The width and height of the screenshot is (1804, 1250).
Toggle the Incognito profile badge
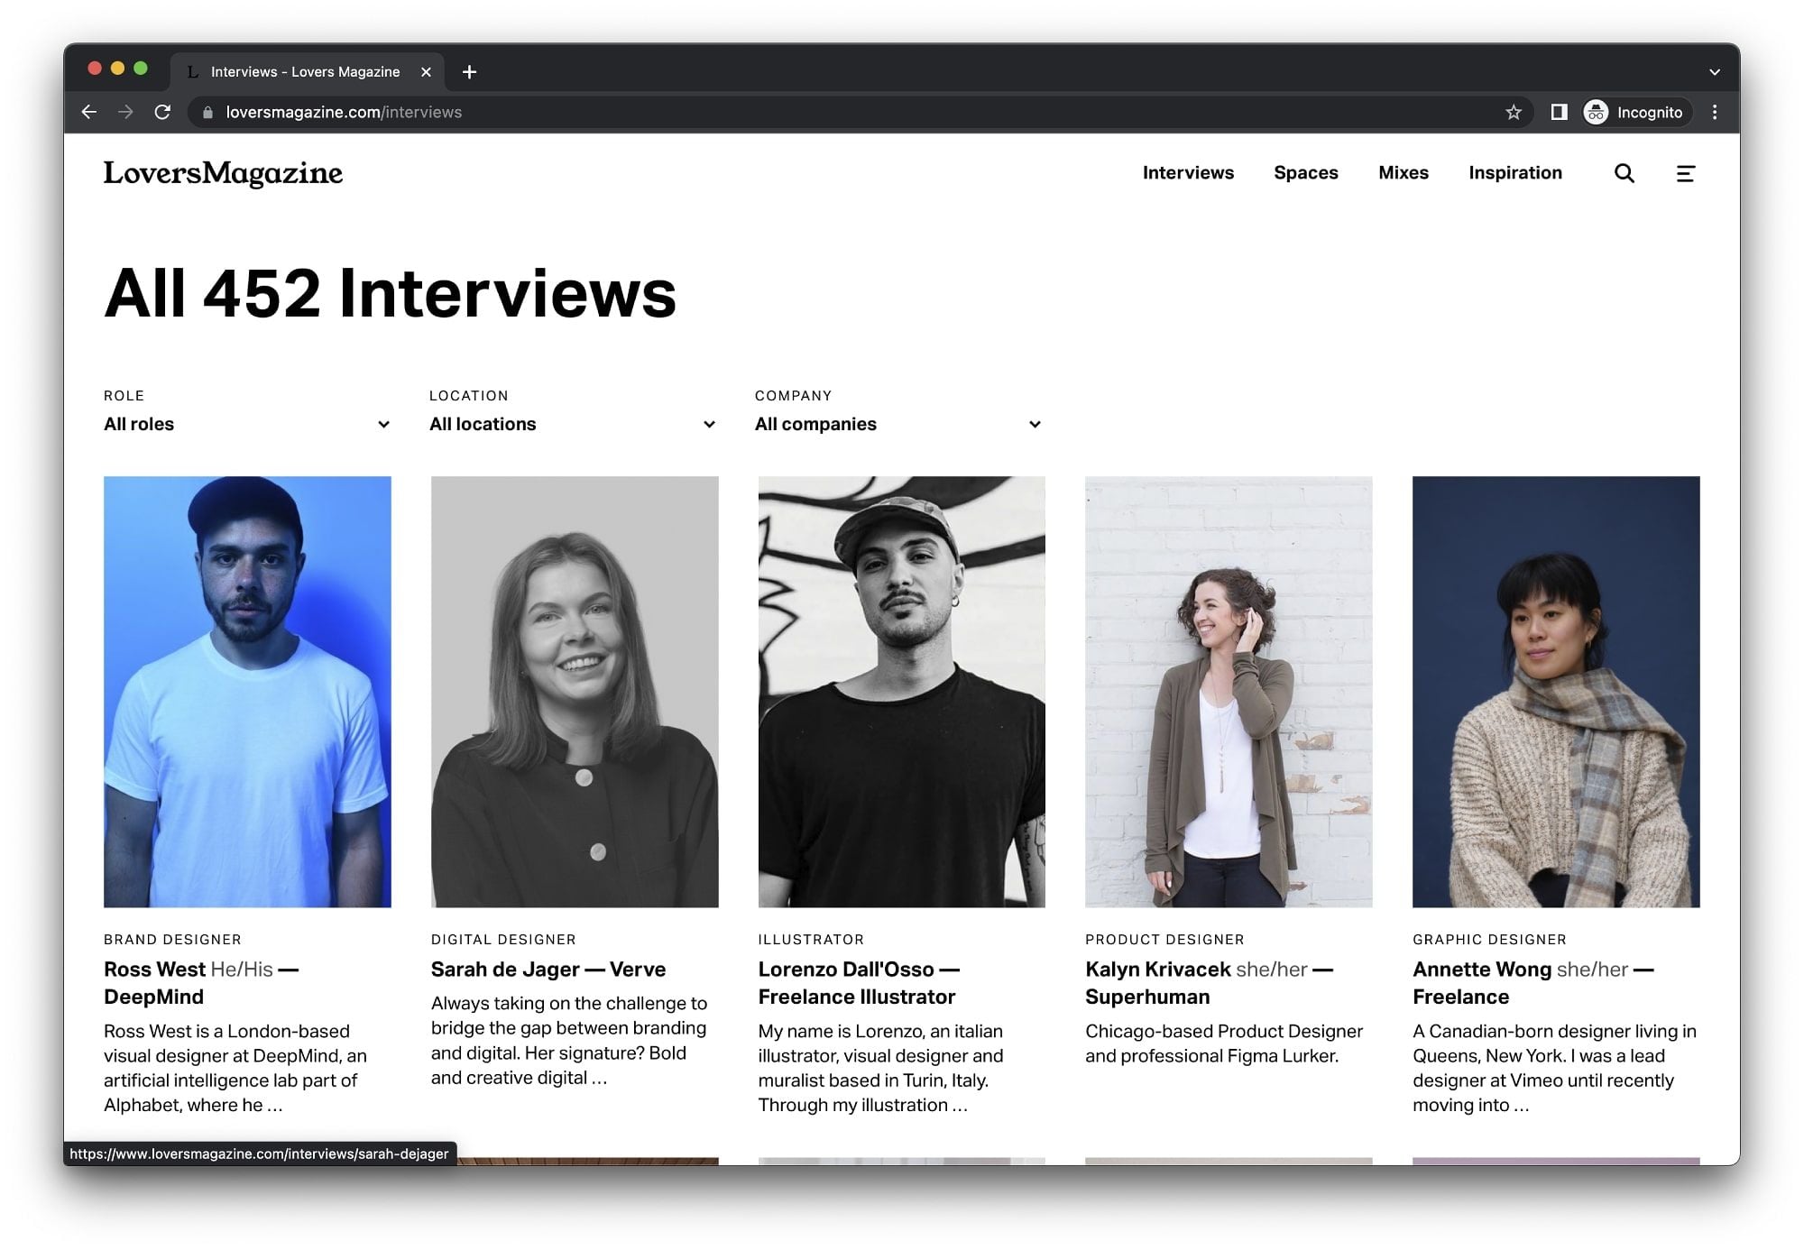[x=1634, y=112]
